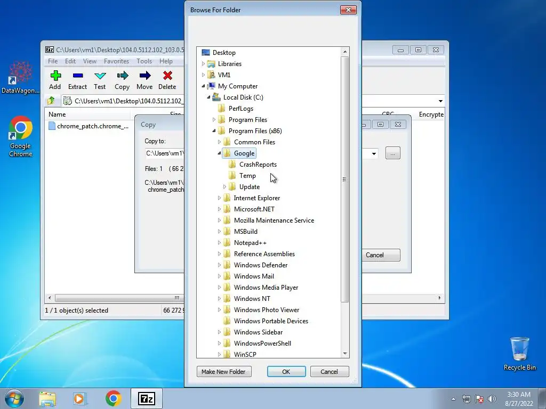Open the File menu in 7-Zip
The height and width of the screenshot is (409, 546).
coord(53,61)
